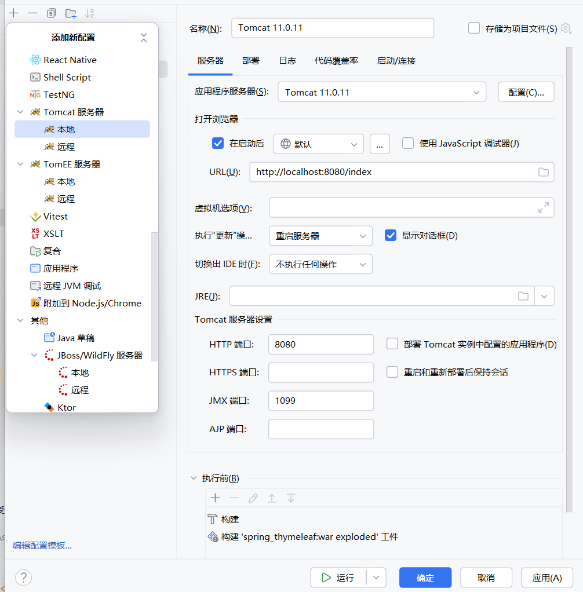Switch to the 部署 tab
Screen dimensions: 583x592
click(x=251, y=60)
